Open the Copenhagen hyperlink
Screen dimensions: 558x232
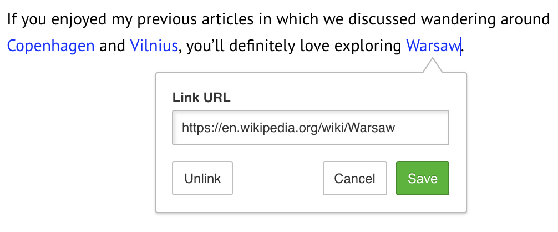click(x=50, y=46)
